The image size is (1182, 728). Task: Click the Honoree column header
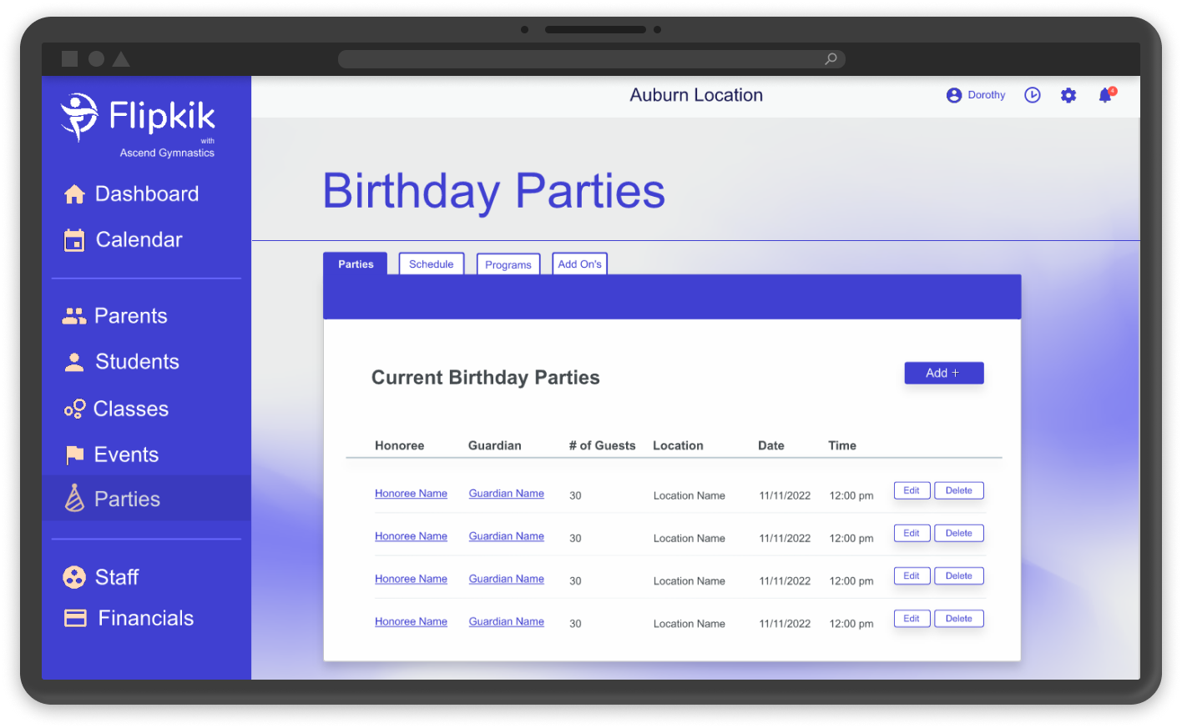(400, 445)
